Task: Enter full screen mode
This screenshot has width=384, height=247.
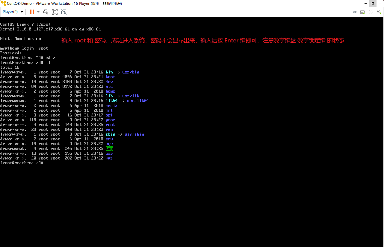Action: pyautogui.click(x=55, y=12)
